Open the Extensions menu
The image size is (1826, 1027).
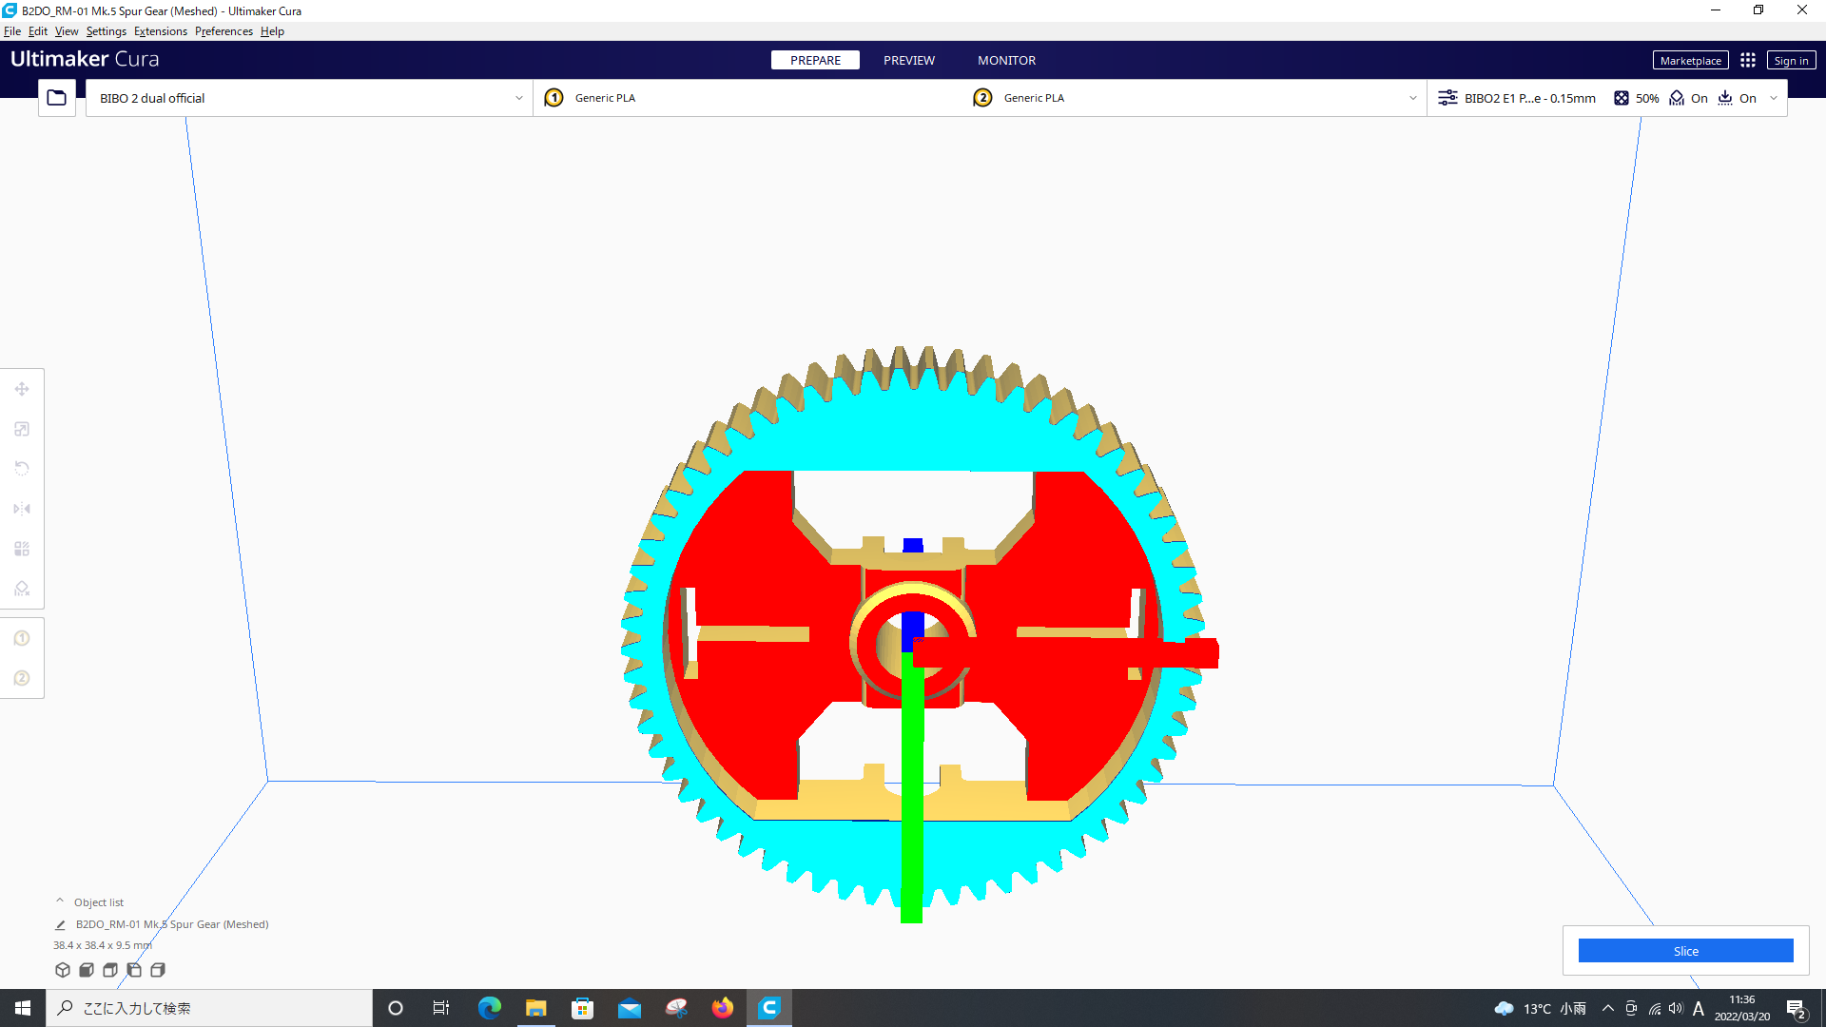[161, 31]
